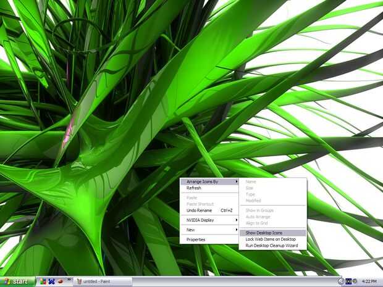Open desktop Properties from the context menu
Viewport: 383px width, 287px height.
(209, 239)
